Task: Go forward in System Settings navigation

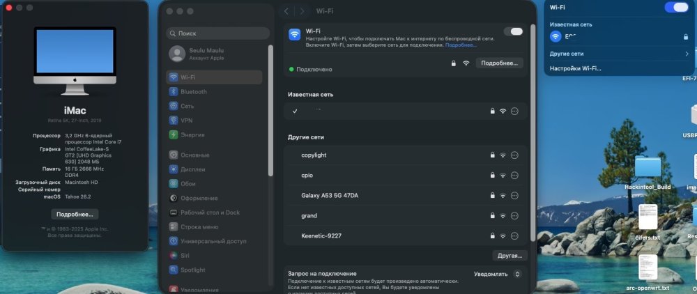Action: pos(302,11)
